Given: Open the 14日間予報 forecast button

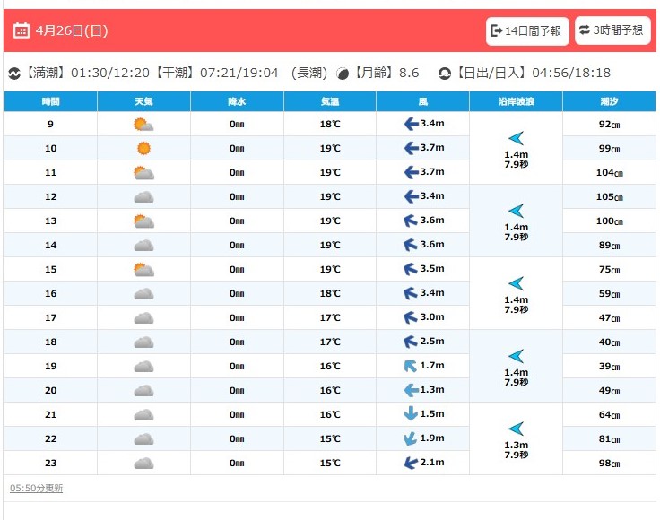Looking at the screenshot, I should 527,30.
